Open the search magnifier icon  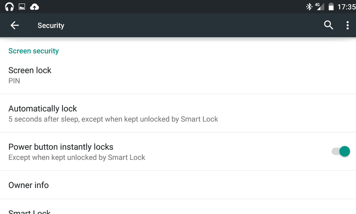pos(328,25)
